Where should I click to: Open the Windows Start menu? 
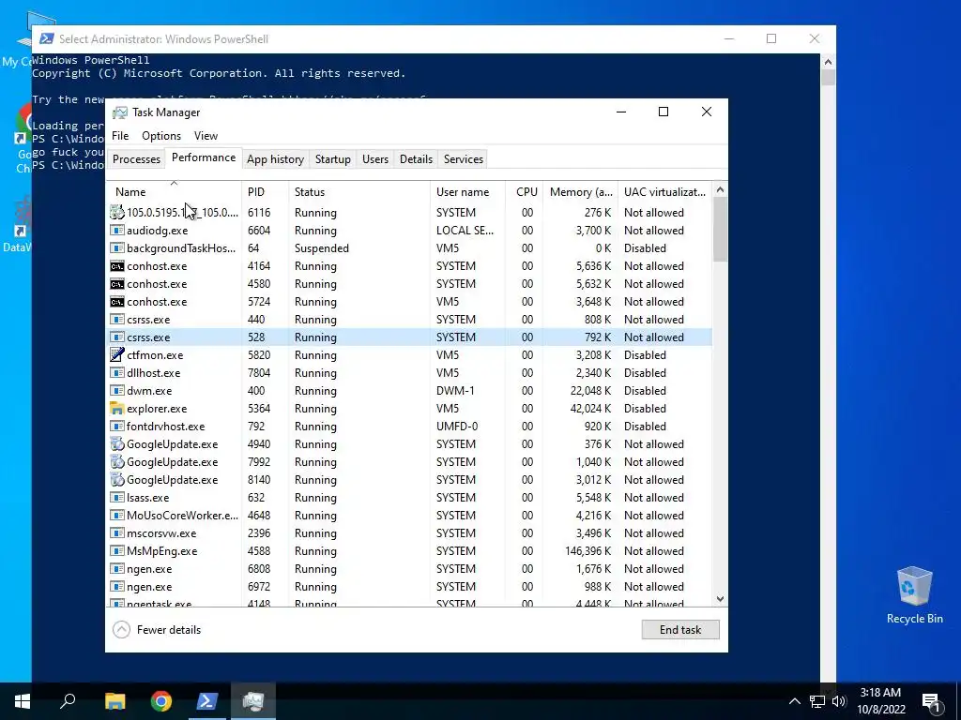tap(23, 701)
